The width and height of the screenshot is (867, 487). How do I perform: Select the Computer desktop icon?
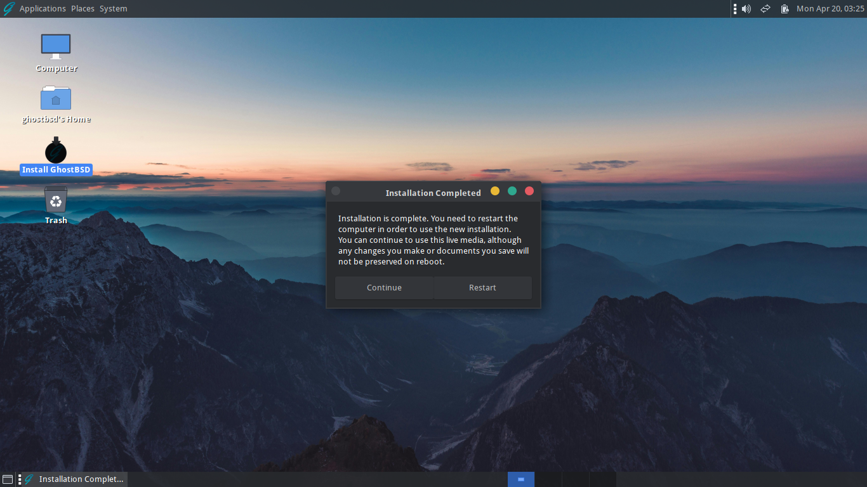[x=56, y=46]
